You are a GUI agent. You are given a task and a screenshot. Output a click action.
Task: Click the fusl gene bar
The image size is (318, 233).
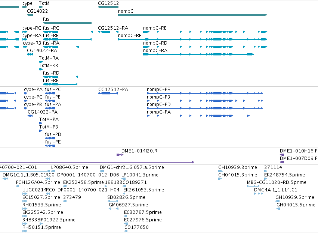click(x=67, y=23)
